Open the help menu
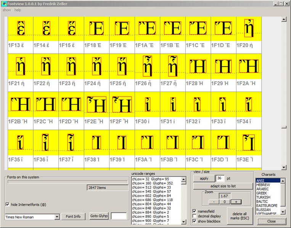The height and width of the screenshot is (228, 291). pyautogui.click(x=18, y=10)
